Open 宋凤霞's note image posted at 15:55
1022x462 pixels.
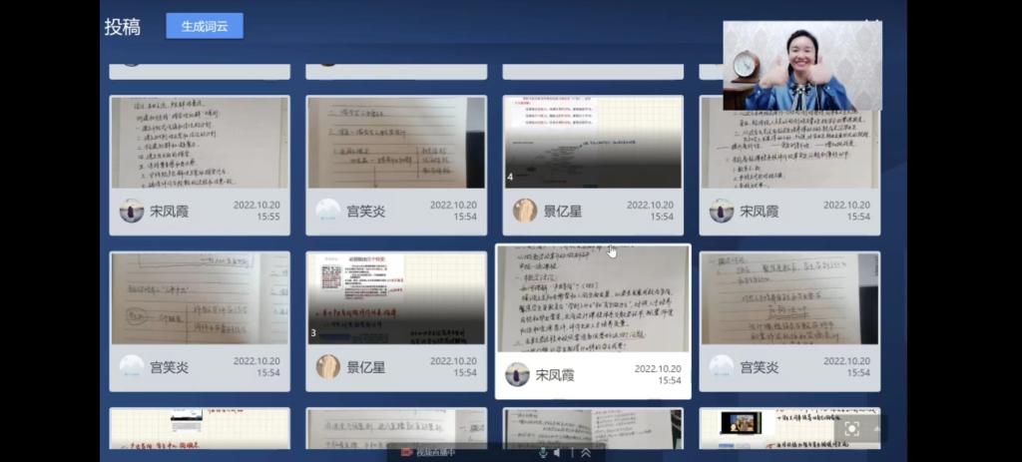pos(200,141)
